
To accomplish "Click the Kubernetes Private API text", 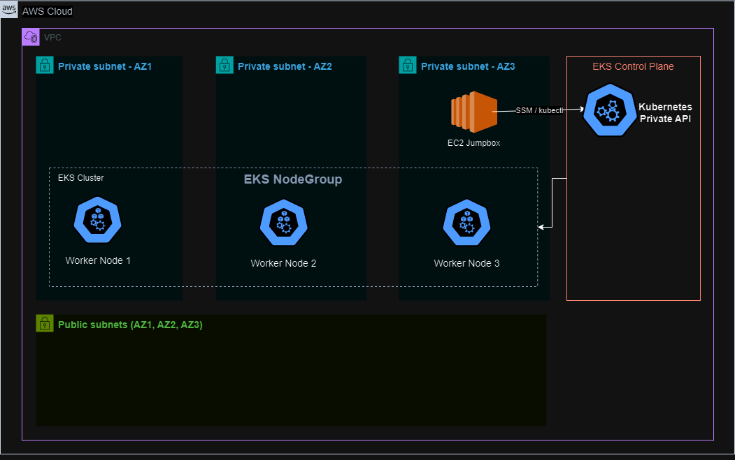I will (x=665, y=112).
